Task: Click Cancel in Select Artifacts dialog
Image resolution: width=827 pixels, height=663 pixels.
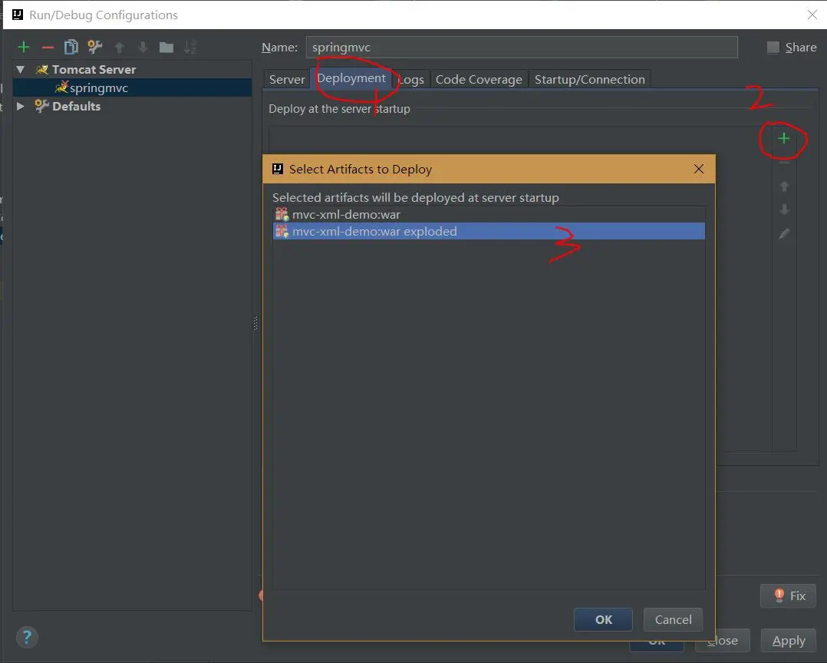Action: 673,620
